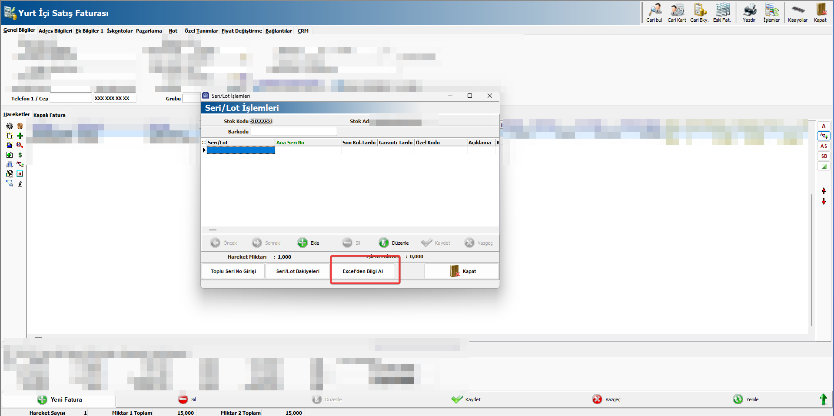Switch to the Adres Bilgileri tab
The image size is (834, 416).
point(55,31)
